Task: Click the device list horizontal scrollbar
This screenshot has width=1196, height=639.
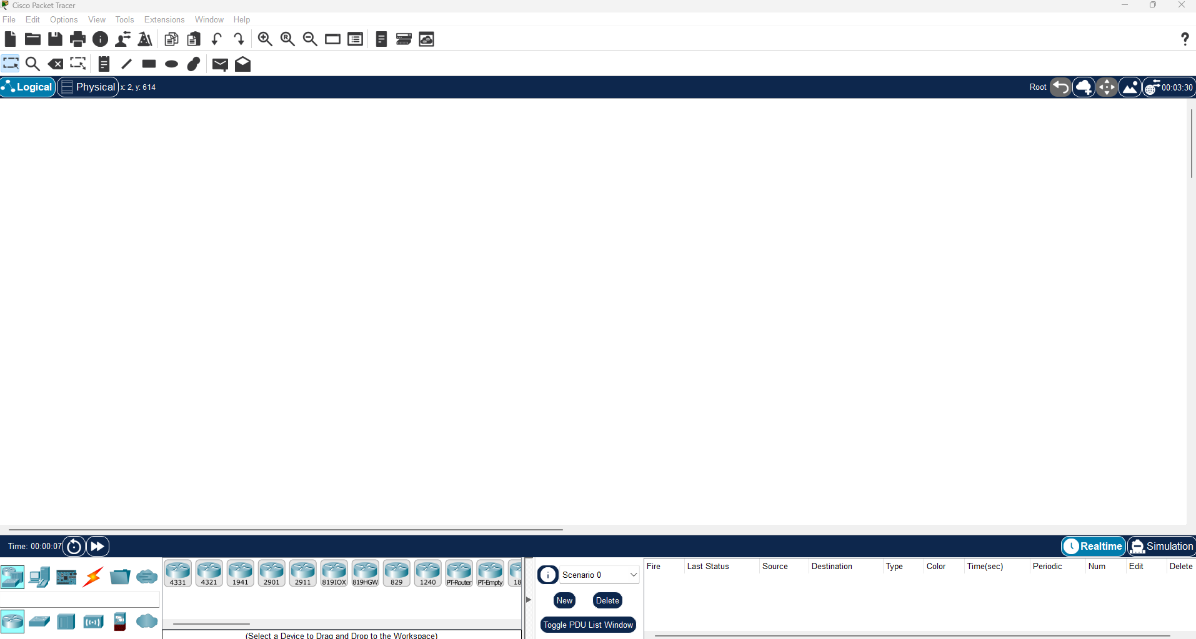Action: click(x=212, y=623)
